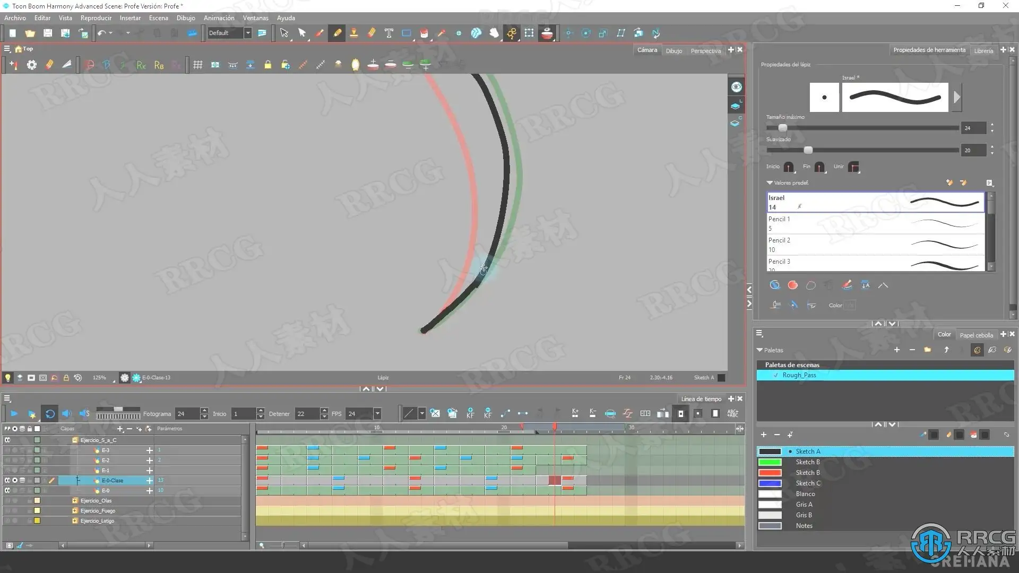1019x573 pixels.
Task: Toggle sound playback speaker icon
Action: coord(66,414)
